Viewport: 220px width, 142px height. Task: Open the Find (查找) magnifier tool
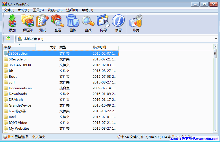tap(88, 23)
